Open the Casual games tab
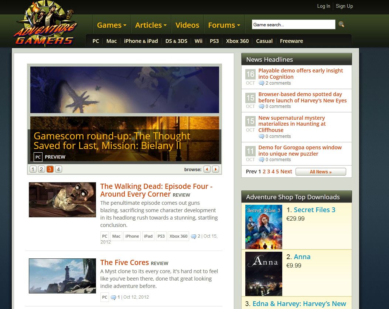 click(x=264, y=41)
